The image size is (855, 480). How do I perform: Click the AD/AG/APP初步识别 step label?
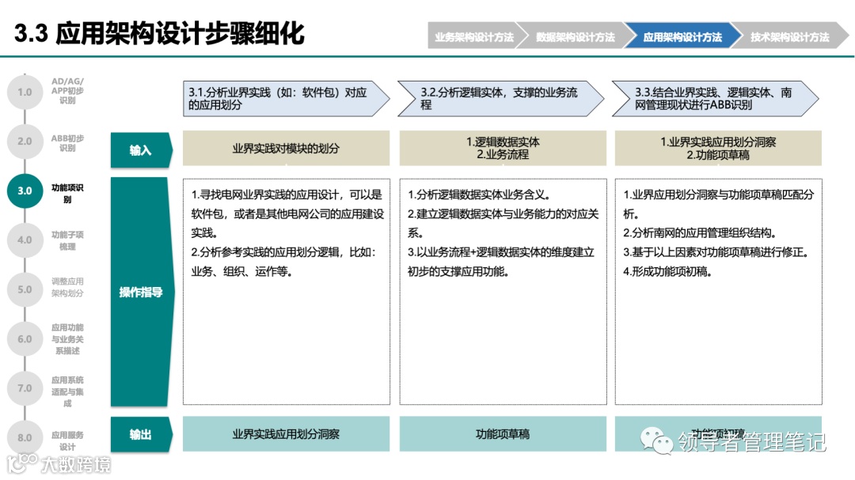tap(67, 90)
